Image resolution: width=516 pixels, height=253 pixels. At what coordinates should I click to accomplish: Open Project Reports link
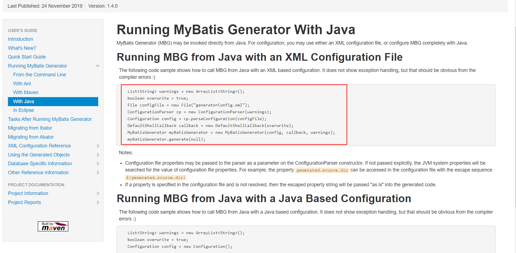(x=24, y=202)
